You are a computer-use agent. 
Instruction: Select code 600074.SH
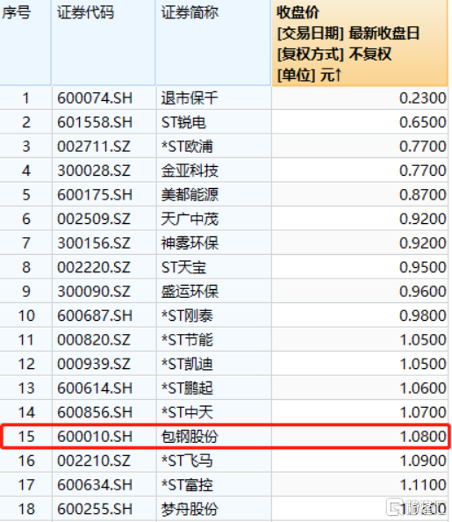(x=95, y=98)
